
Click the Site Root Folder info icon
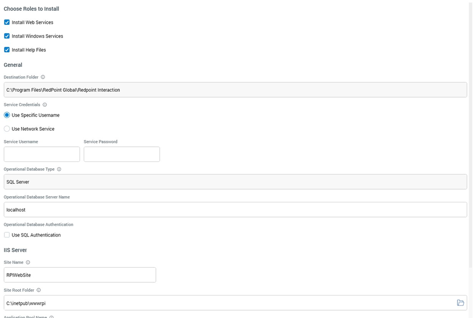(38, 290)
